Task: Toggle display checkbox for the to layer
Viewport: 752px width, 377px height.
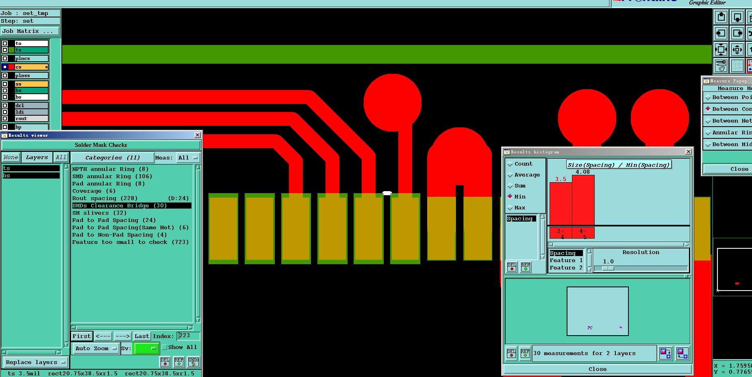Action: click(5, 43)
